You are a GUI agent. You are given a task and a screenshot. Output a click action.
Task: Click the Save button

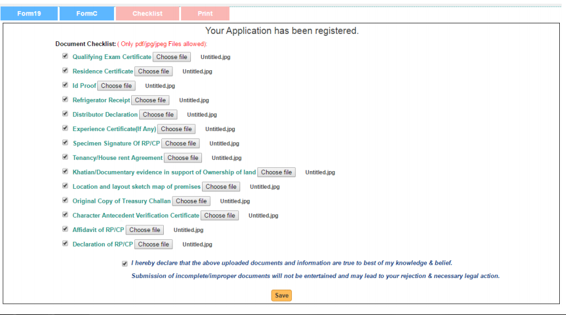281,296
